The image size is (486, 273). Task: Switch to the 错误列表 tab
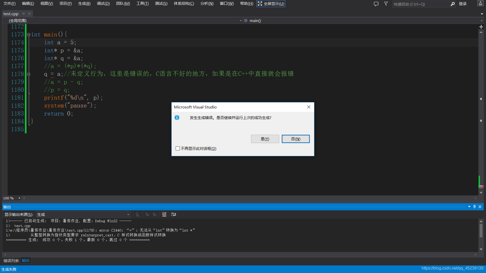pyautogui.click(x=11, y=261)
